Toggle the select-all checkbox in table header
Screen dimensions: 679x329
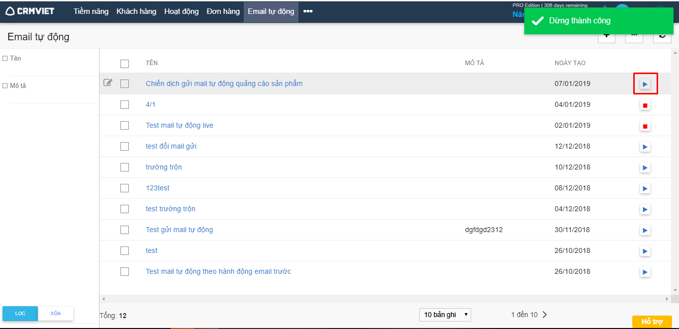124,64
